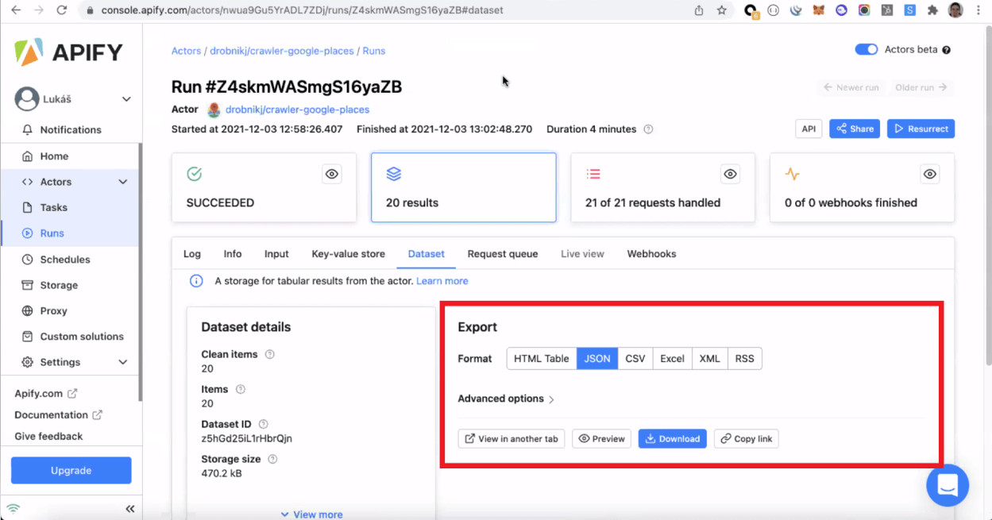Viewport: 992px width, 520px height.
Task: Toggle the Actors beta switch
Action: (866, 49)
